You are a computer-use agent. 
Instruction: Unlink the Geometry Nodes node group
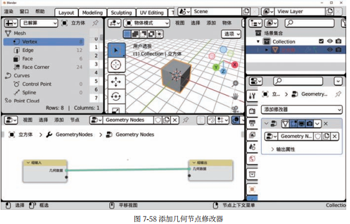(x=175, y=120)
